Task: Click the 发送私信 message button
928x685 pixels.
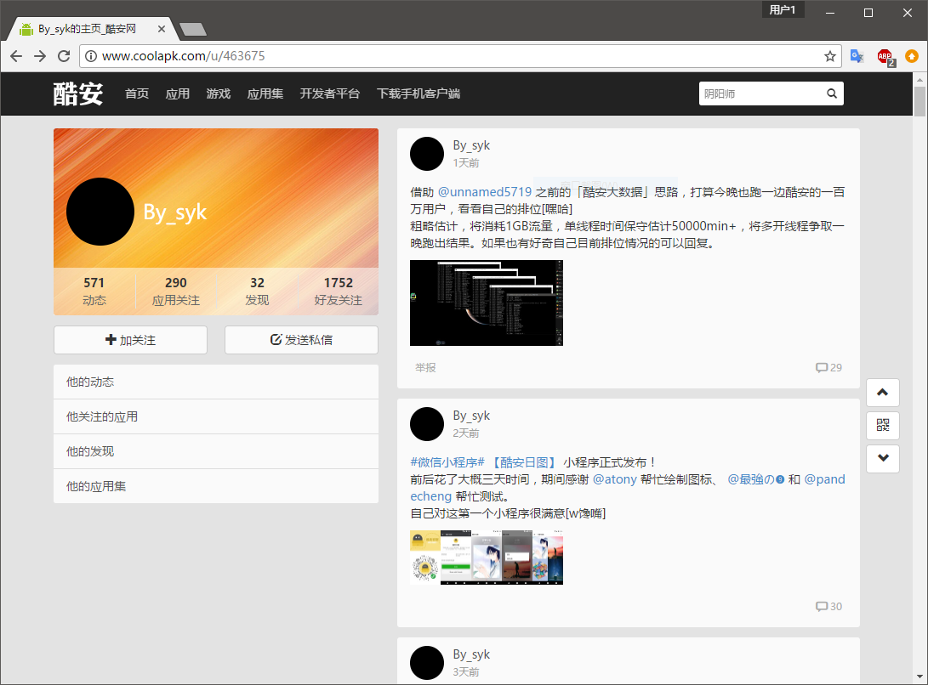Action: click(301, 340)
